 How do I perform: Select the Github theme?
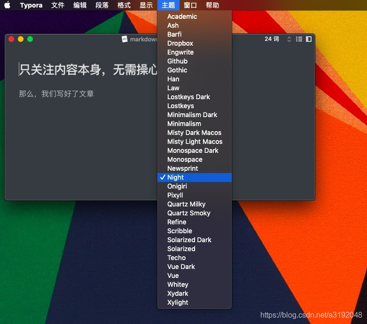click(x=195, y=61)
